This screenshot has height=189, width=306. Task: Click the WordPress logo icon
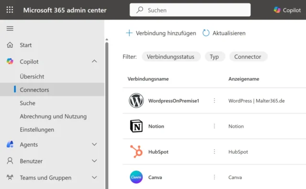click(x=136, y=101)
